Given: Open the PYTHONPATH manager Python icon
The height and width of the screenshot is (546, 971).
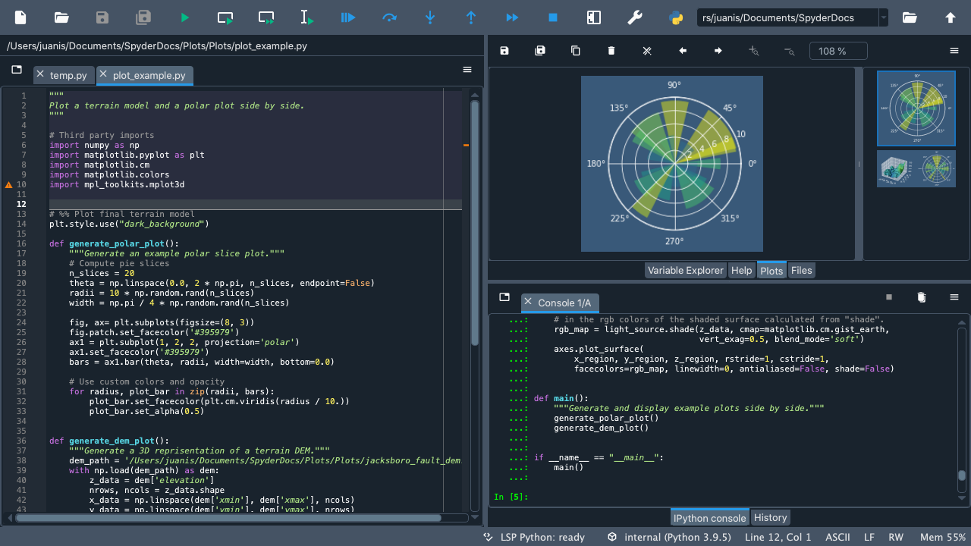Looking at the screenshot, I should coord(676,17).
